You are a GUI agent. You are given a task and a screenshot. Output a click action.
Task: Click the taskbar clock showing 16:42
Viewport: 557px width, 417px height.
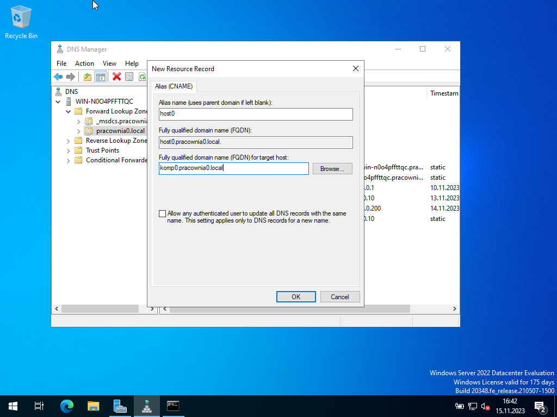point(510,406)
